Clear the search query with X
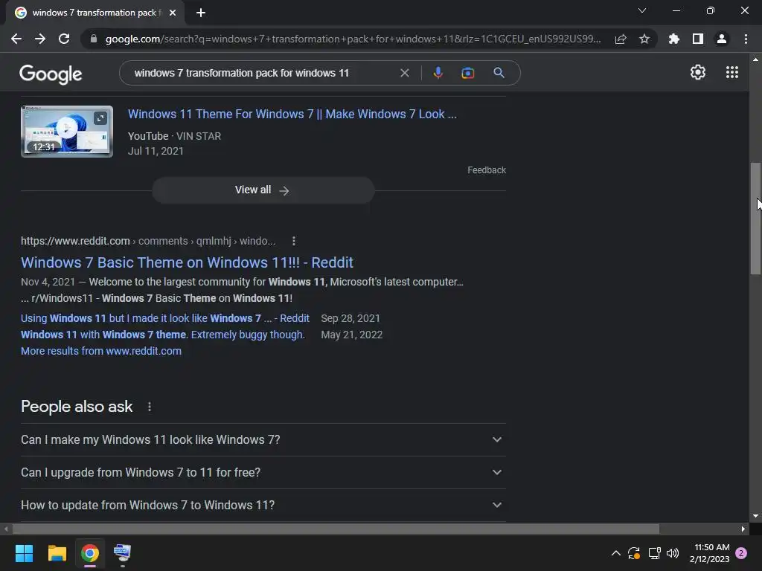Viewport: 762px width, 571px height. point(404,73)
